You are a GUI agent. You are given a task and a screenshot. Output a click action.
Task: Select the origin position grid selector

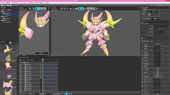pos(149,14)
